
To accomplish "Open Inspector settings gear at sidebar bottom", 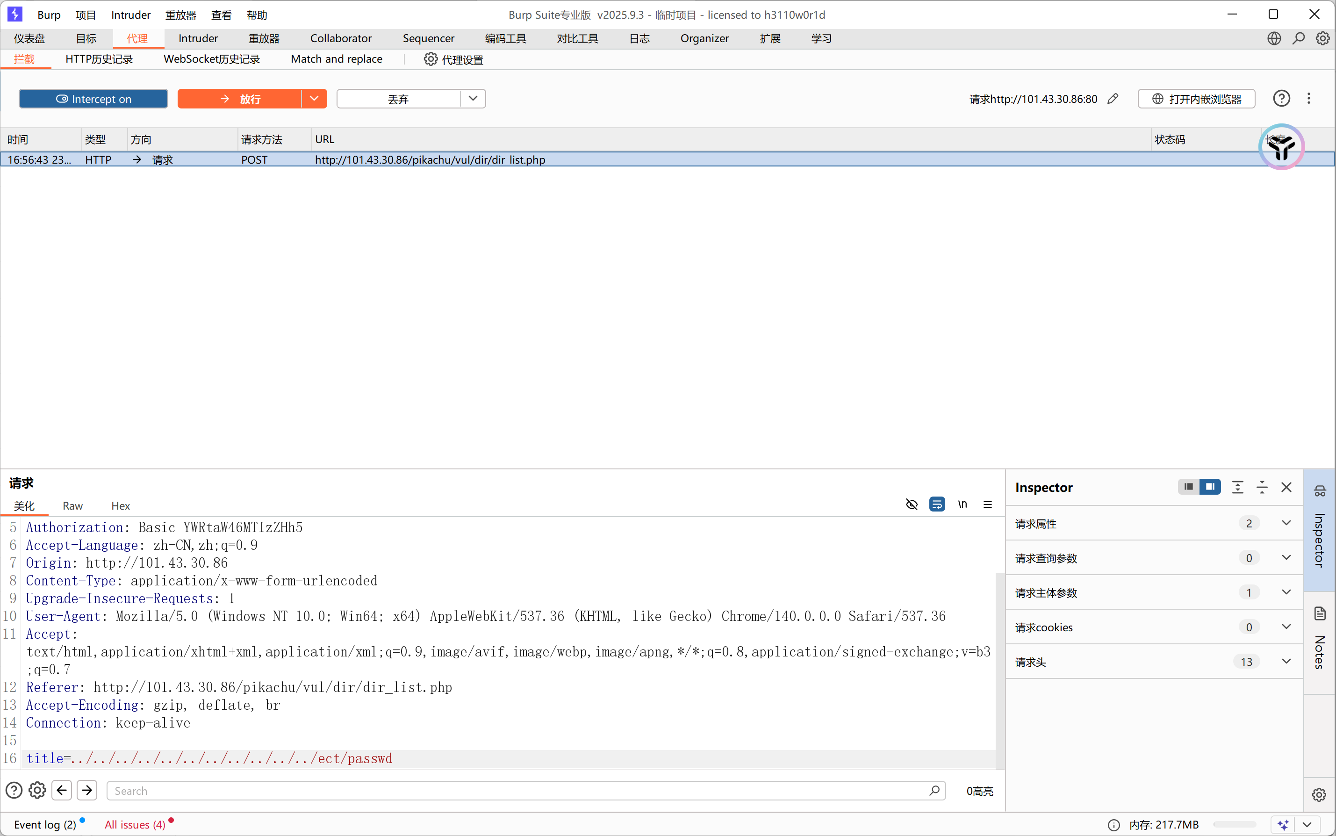I will coord(1320,795).
